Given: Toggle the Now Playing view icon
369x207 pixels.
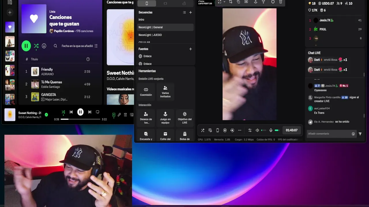Looking at the screenshot, I should 114,115.
